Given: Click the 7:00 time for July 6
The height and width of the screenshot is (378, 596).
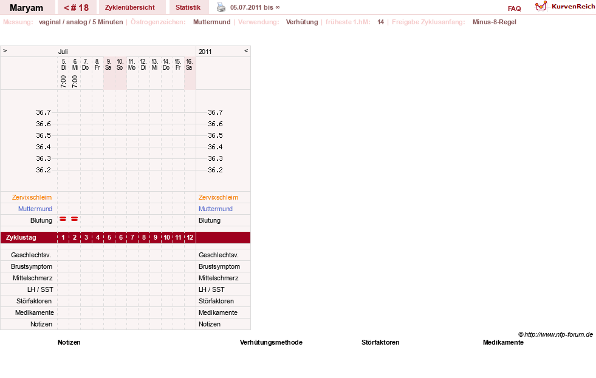Looking at the screenshot, I should pos(75,81).
